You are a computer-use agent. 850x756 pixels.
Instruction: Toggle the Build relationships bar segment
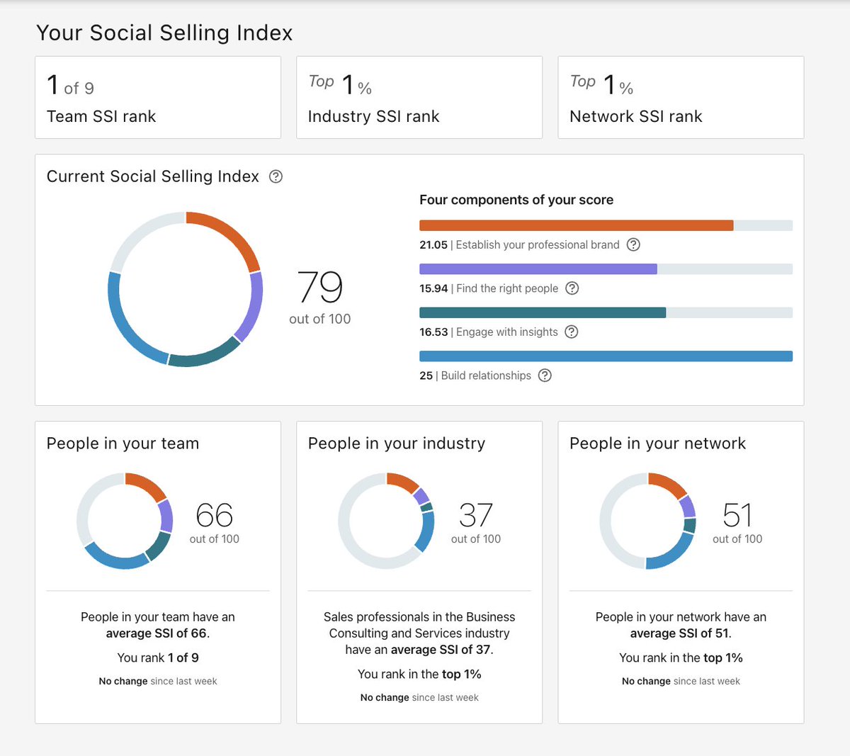click(606, 356)
